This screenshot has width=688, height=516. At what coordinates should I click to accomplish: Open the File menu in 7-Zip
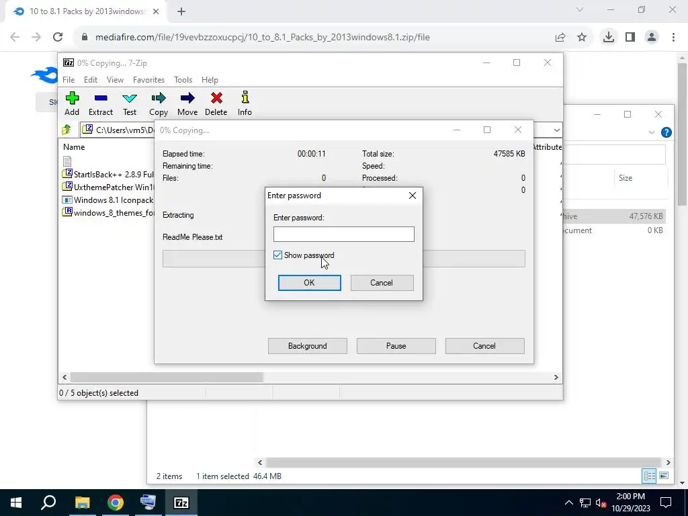[x=69, y=80]
